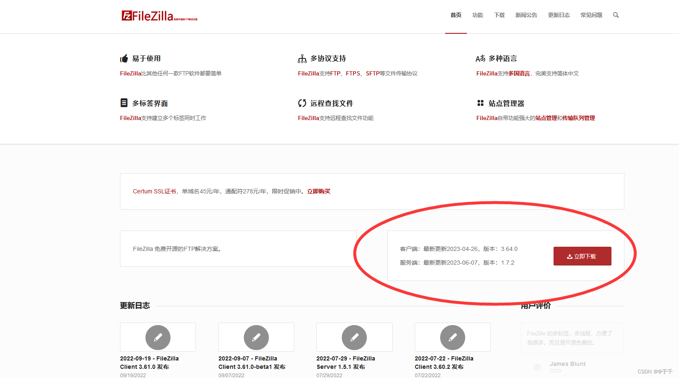Click the FTP link in protocol description
This screenshot has height=378, width=679.
tap(335, 73)
